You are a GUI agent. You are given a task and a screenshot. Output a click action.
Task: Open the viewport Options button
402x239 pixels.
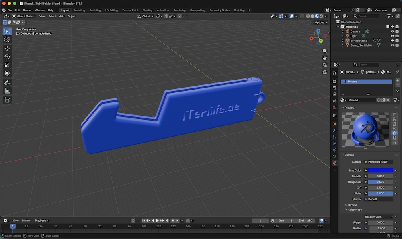321,22
